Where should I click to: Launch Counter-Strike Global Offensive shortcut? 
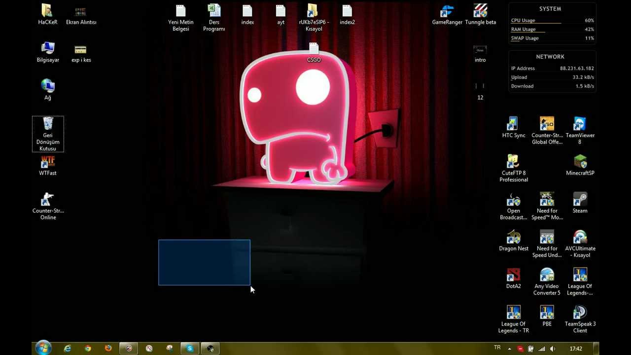pos(547,131)
